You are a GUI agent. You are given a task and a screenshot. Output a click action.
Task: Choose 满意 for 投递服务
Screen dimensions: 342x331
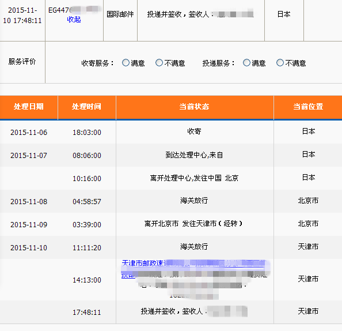coord(246,63)
